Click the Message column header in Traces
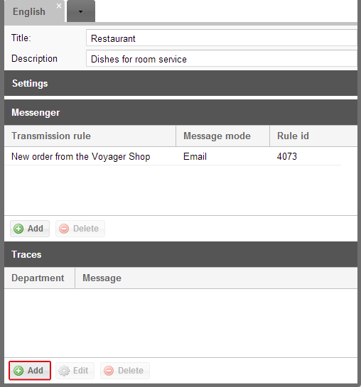 point(216,278)
